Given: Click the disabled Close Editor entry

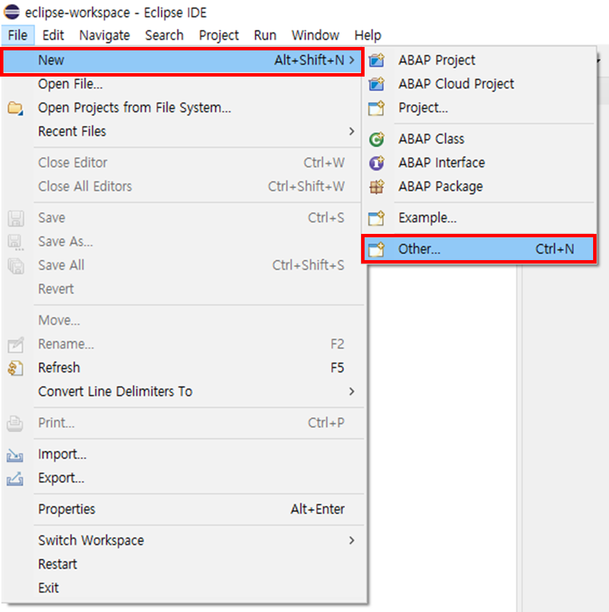Looking at the screenshot, I should point(183,163).
